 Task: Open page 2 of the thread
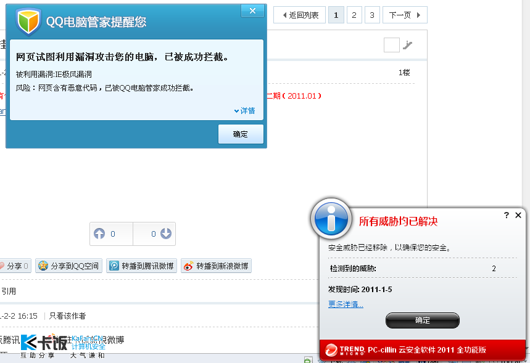[x=354, y=15]
